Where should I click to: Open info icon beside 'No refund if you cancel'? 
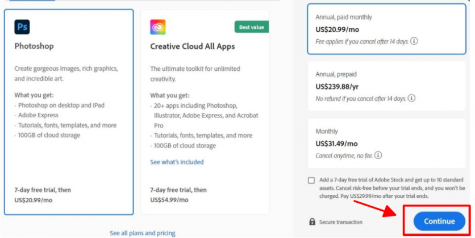pyautogui.click(x=411, y=98)
